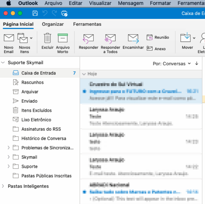Click the Responder icon
205x204 pixels.
[x=88, y=39]
